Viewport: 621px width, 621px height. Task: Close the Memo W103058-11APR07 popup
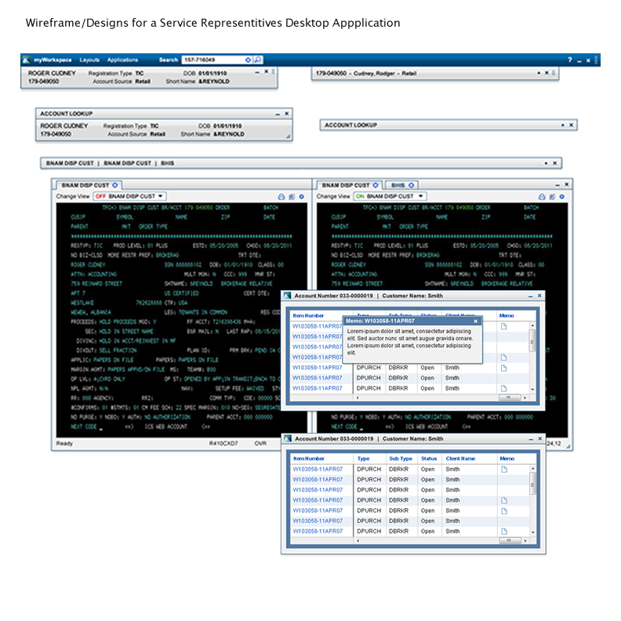[475, 321]
